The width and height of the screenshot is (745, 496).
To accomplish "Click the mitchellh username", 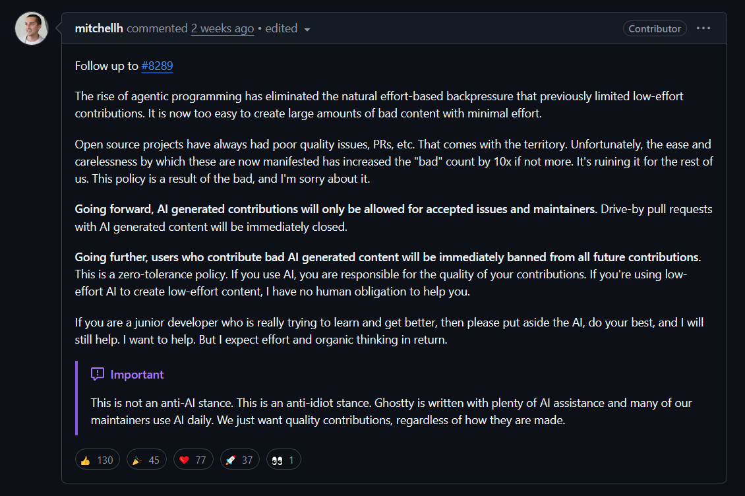I will tap(99, 28).
